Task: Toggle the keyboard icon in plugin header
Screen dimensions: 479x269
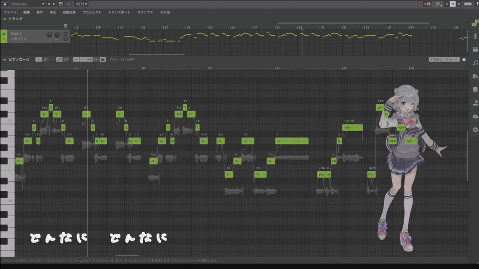Action: (468, 4)
